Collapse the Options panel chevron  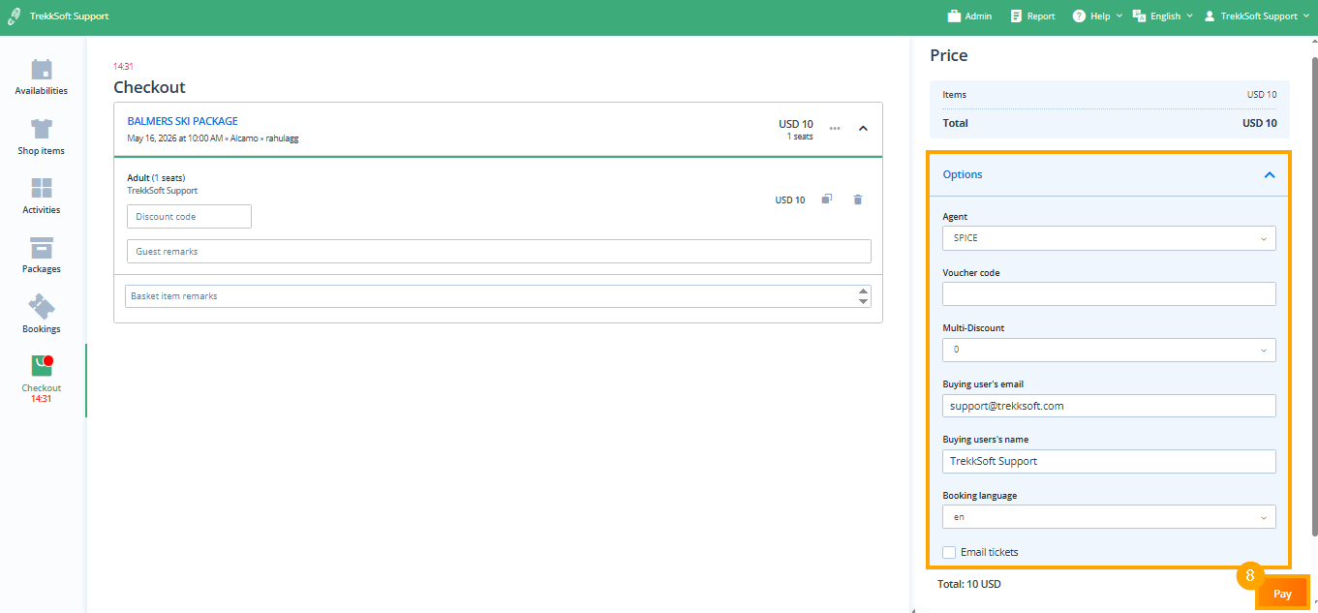1269,175
